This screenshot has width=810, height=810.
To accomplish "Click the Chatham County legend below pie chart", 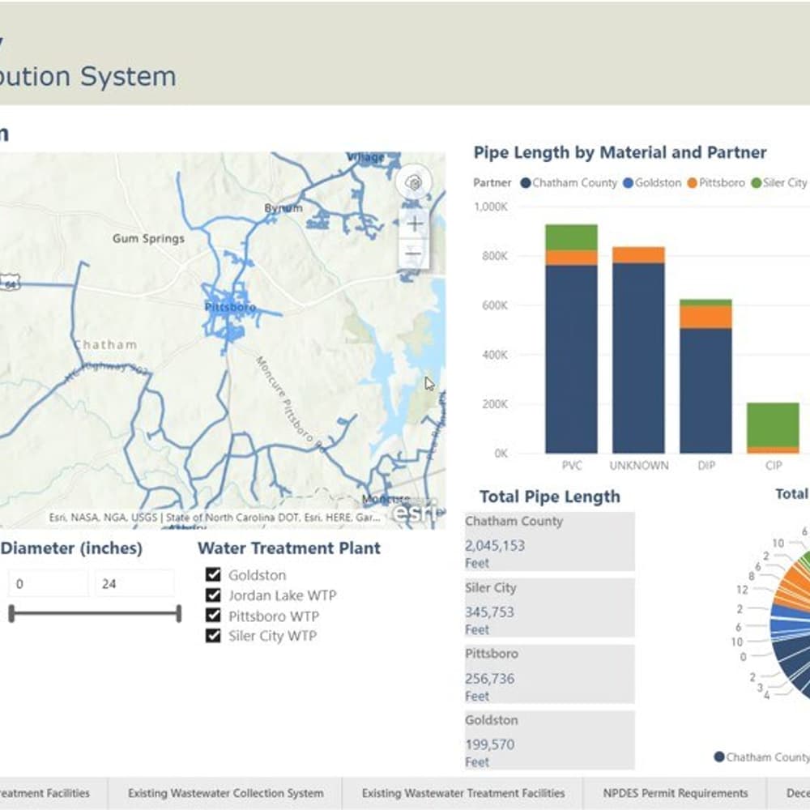I will click(762, 757).
